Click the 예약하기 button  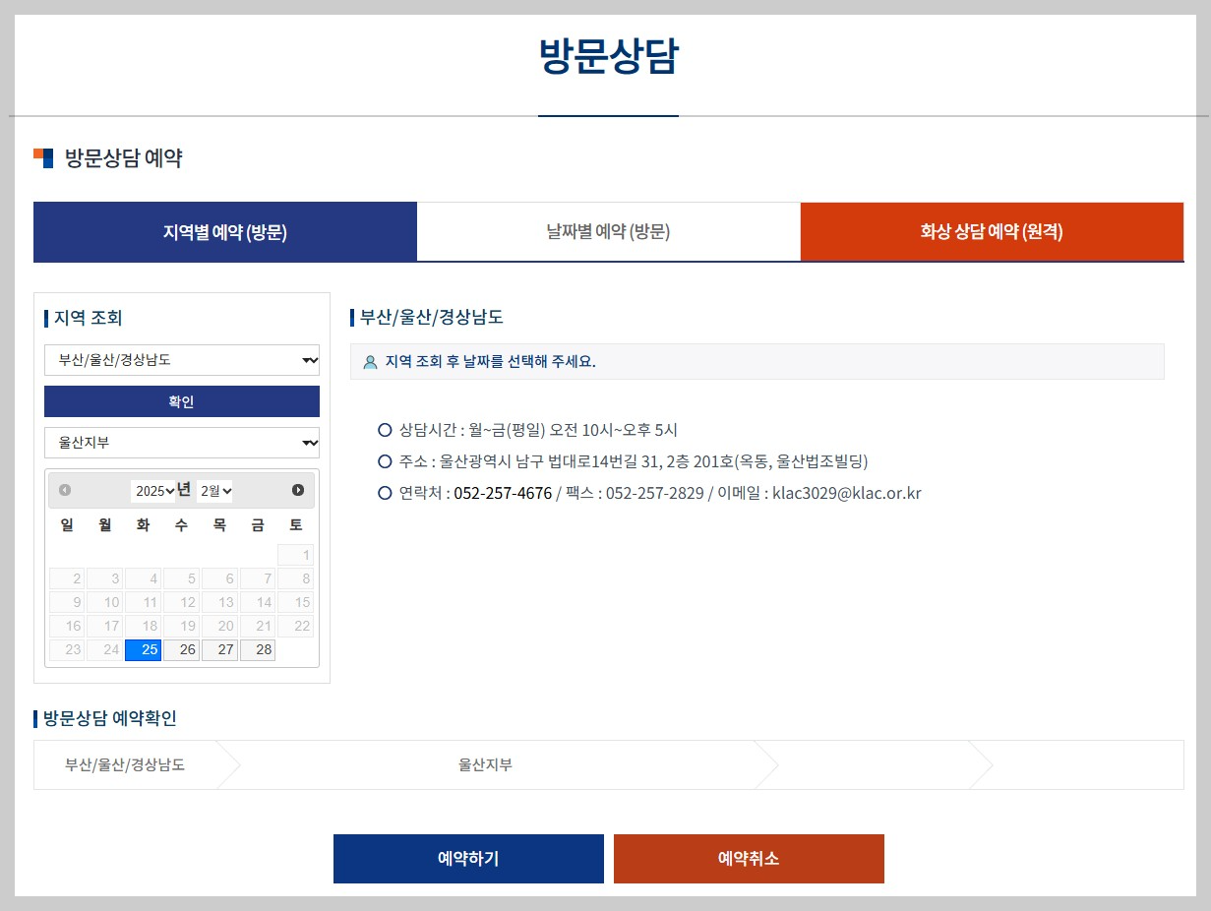468,859
